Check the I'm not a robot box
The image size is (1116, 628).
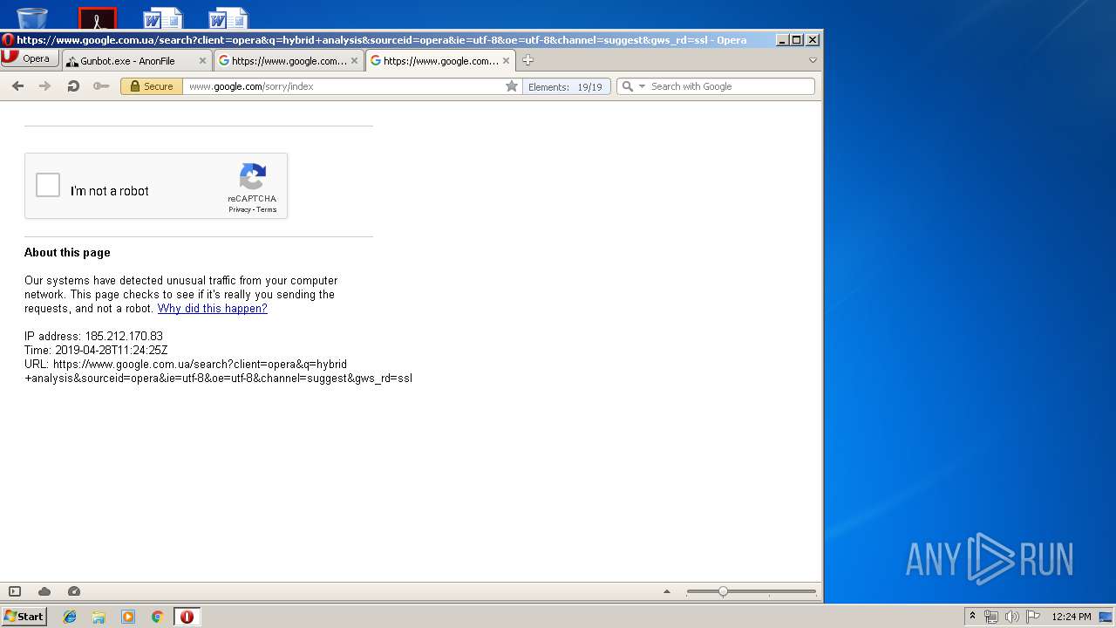pos(48,185)
